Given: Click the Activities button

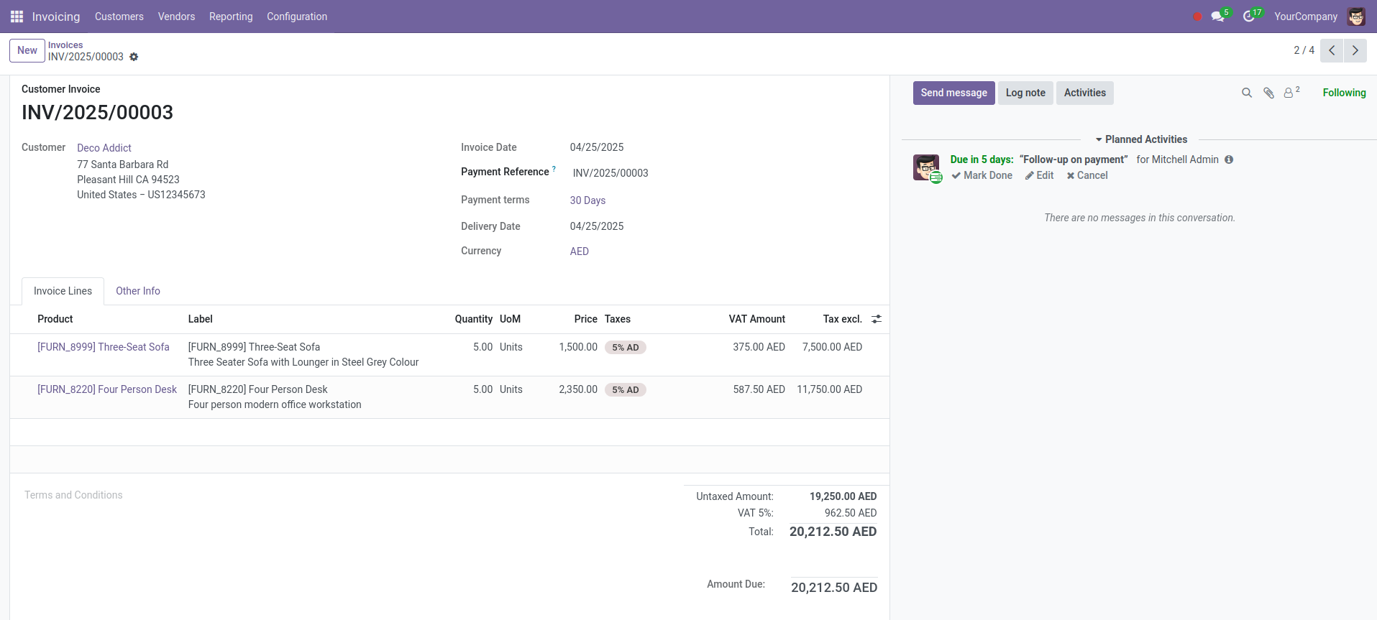Looking at the screenshot, I should pyautogui.click(x=1084, y=93).
